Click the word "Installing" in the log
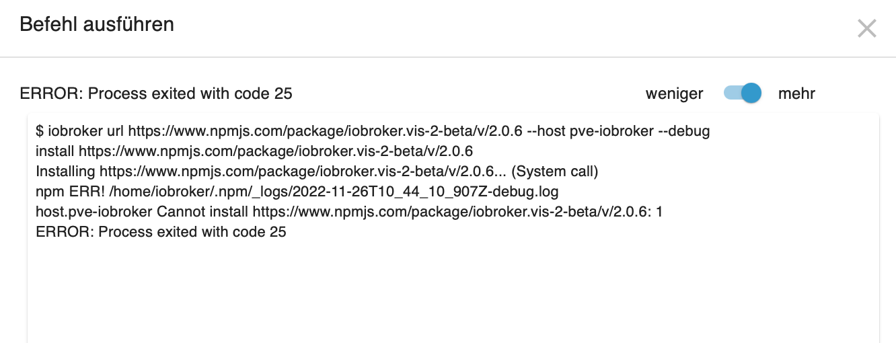The height and width of the screenshot is (343, 896). point(65,171)
